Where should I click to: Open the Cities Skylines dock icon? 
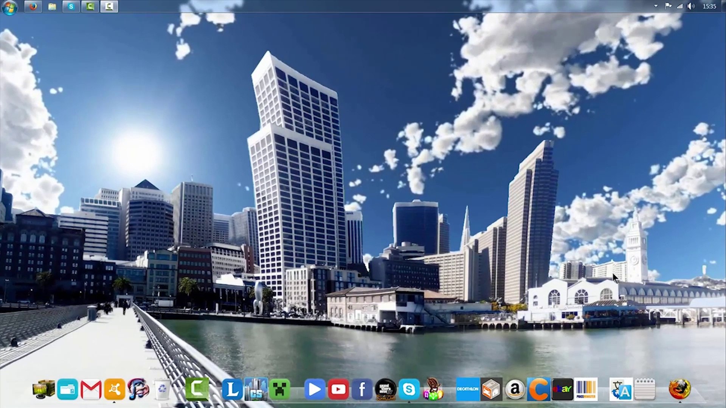(x=256, y=389)
